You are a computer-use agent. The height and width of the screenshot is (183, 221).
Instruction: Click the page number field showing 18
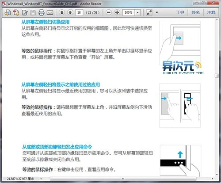(79, 12)
